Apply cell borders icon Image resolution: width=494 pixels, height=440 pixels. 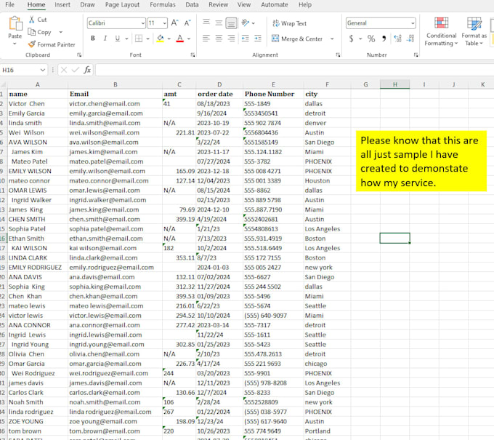click(x=139, y=39)
